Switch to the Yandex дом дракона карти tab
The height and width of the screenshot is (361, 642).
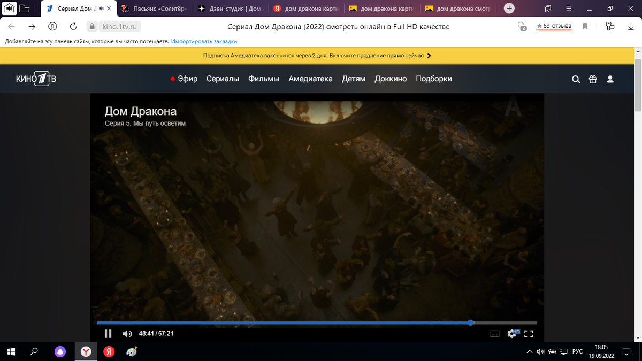[x=308, y=9]
